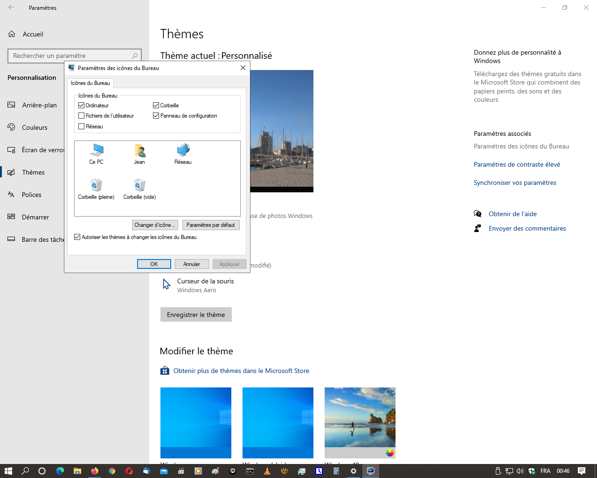The image size is (597, 478).
Task: Open Envoyer des commentaires link
Action: click(x=527, y=228)
